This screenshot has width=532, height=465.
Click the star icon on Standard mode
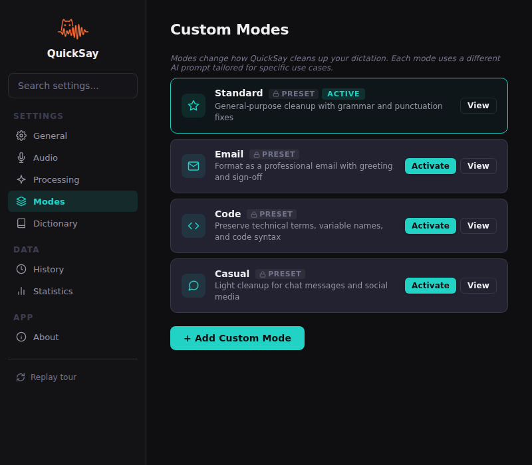pyautogui.click(x=193, y=105)
